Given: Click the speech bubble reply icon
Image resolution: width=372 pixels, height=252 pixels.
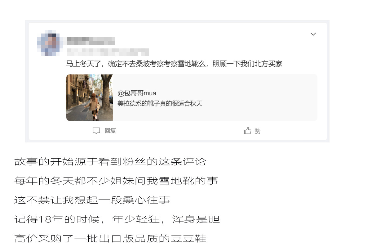Looking at the screenshot, I should point(96,131).
